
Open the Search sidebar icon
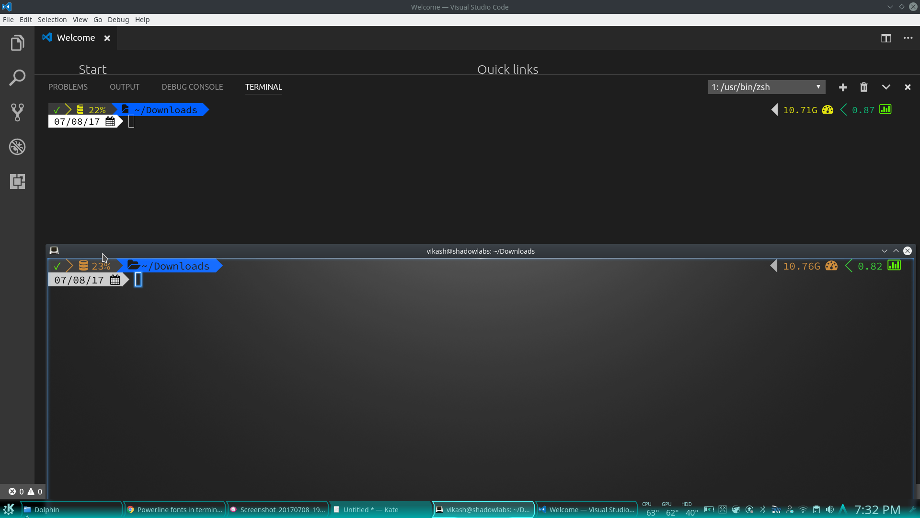pyautogui.click(x=17, y=78)
